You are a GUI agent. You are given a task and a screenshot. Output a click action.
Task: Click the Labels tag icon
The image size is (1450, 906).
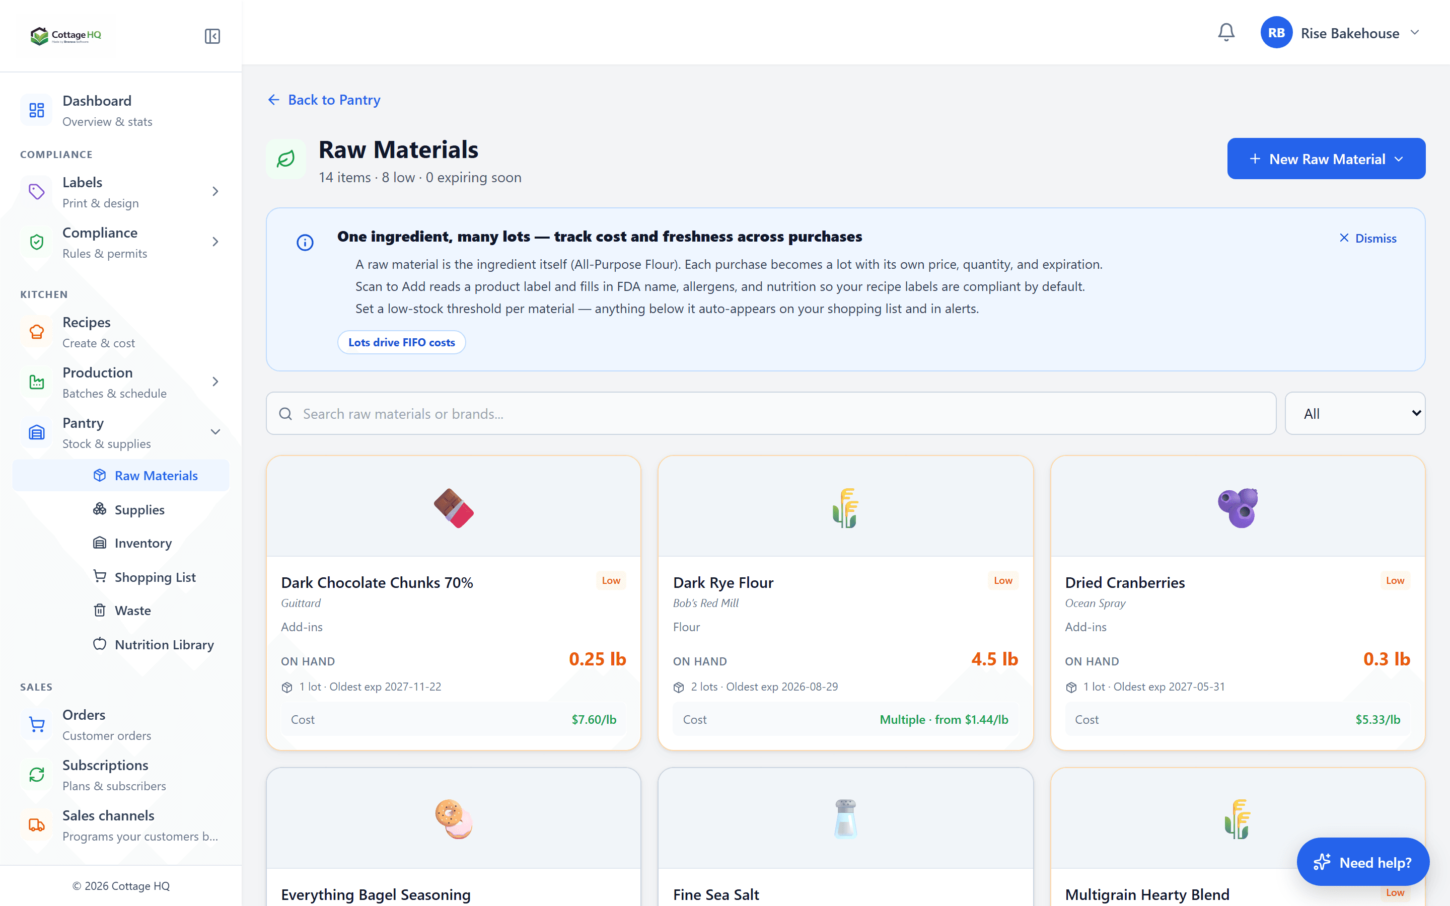tap(37, 192)
